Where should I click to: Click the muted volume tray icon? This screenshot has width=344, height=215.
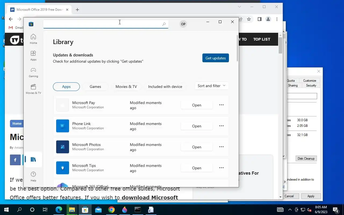pos(309,210)
